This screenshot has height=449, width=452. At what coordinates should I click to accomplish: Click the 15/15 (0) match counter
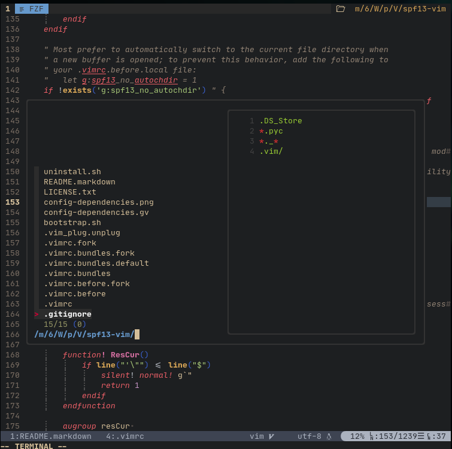[x=65, y=324]
